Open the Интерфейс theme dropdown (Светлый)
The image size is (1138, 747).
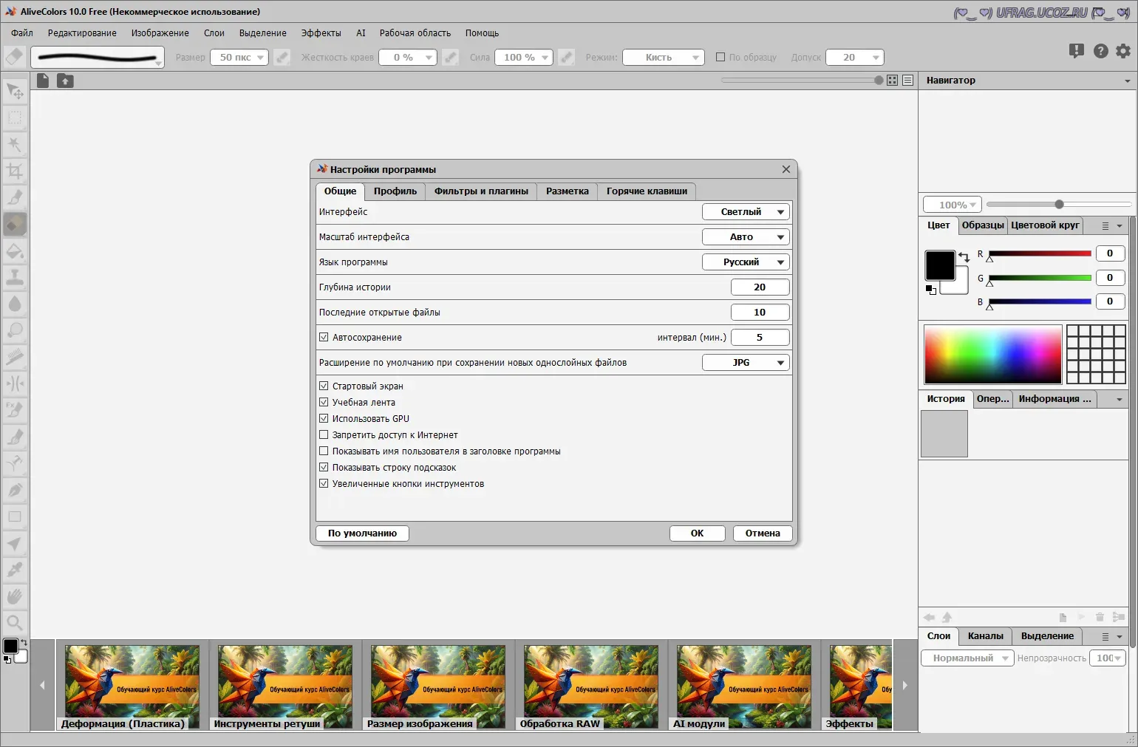coord(745,212)
